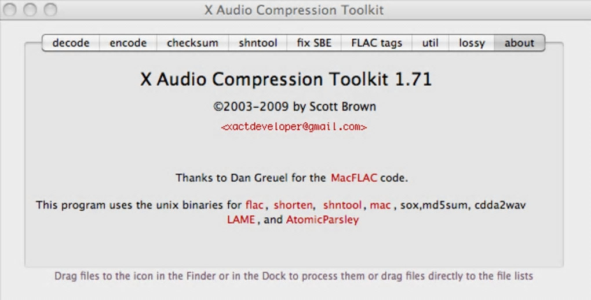
Task: Open the LAME link
Action: point(241,219)
